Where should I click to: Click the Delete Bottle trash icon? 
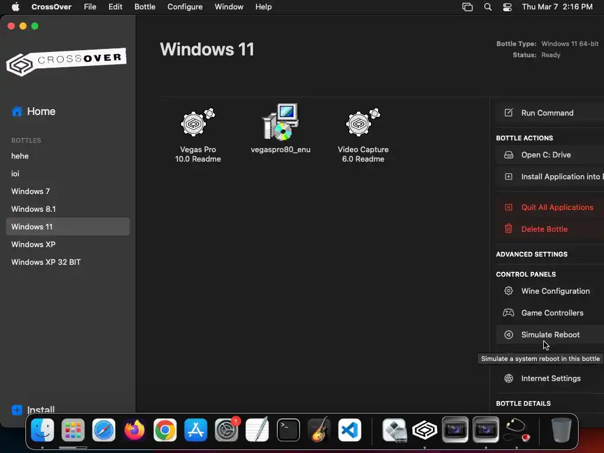click(x=508, y=229)
